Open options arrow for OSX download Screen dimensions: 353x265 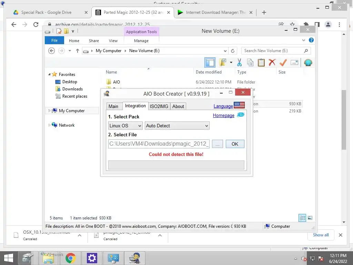[80, 235]
